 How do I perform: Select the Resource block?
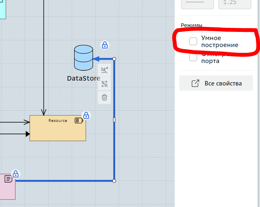58,128
